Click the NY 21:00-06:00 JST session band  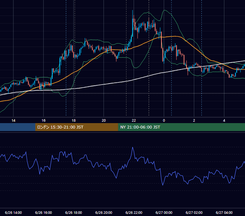tap(181, 127)
